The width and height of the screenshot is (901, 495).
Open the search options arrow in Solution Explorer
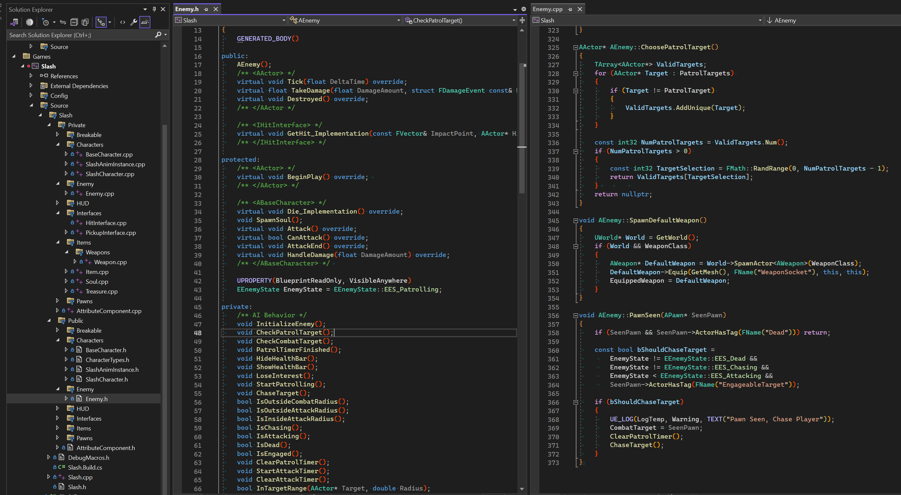click(x=165, y=35)
